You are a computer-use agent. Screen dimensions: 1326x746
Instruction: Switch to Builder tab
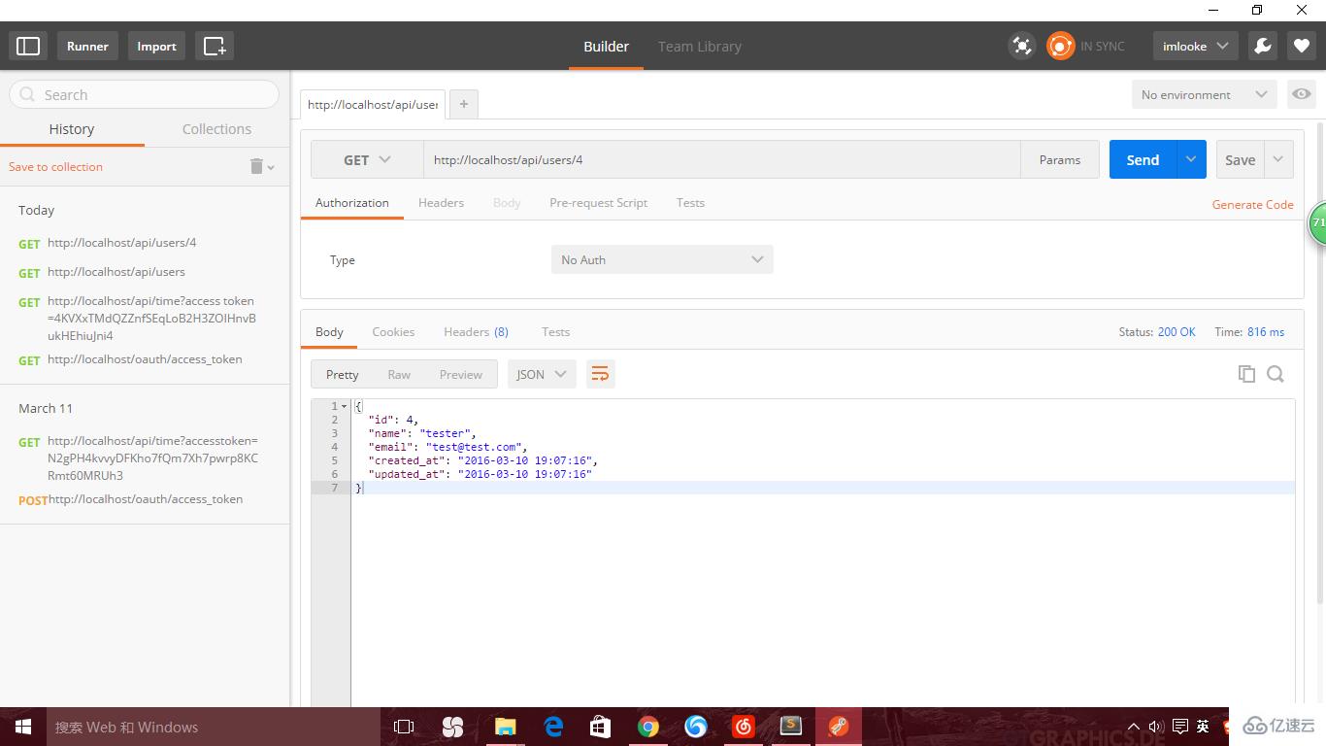606,46
